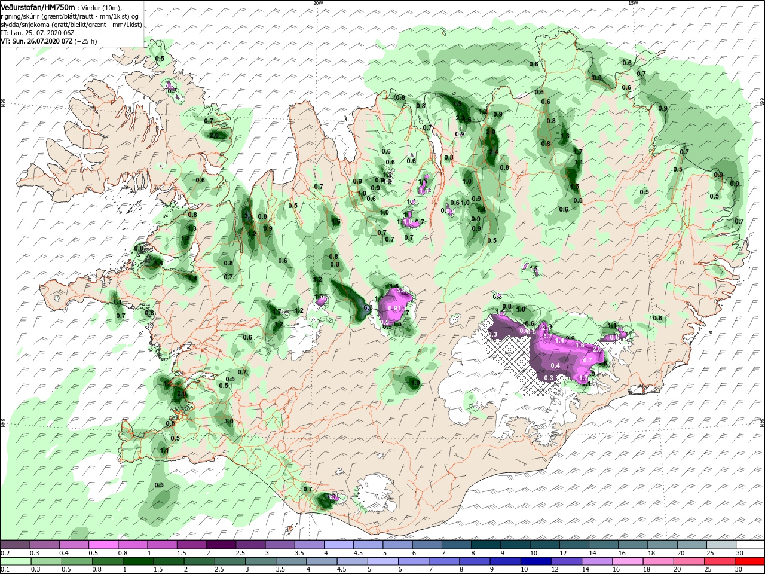
Task: Select the deep blue 10 rain legend swatch
Action: coord(535,561)
